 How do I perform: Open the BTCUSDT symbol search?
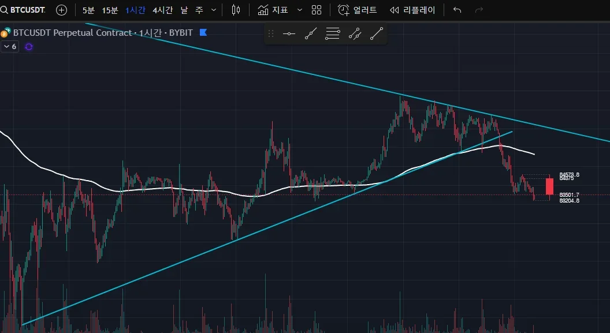pos(23,10)
